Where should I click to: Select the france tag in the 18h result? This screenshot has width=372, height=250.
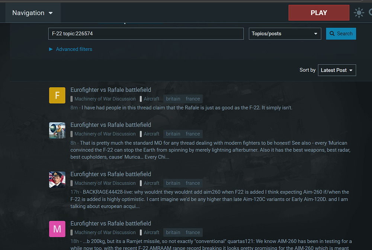coord(193,232)
